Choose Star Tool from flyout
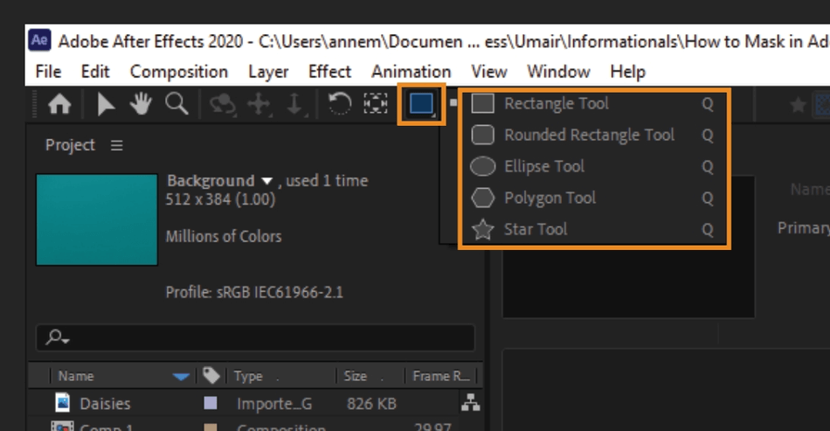 [x=593, y=229]
